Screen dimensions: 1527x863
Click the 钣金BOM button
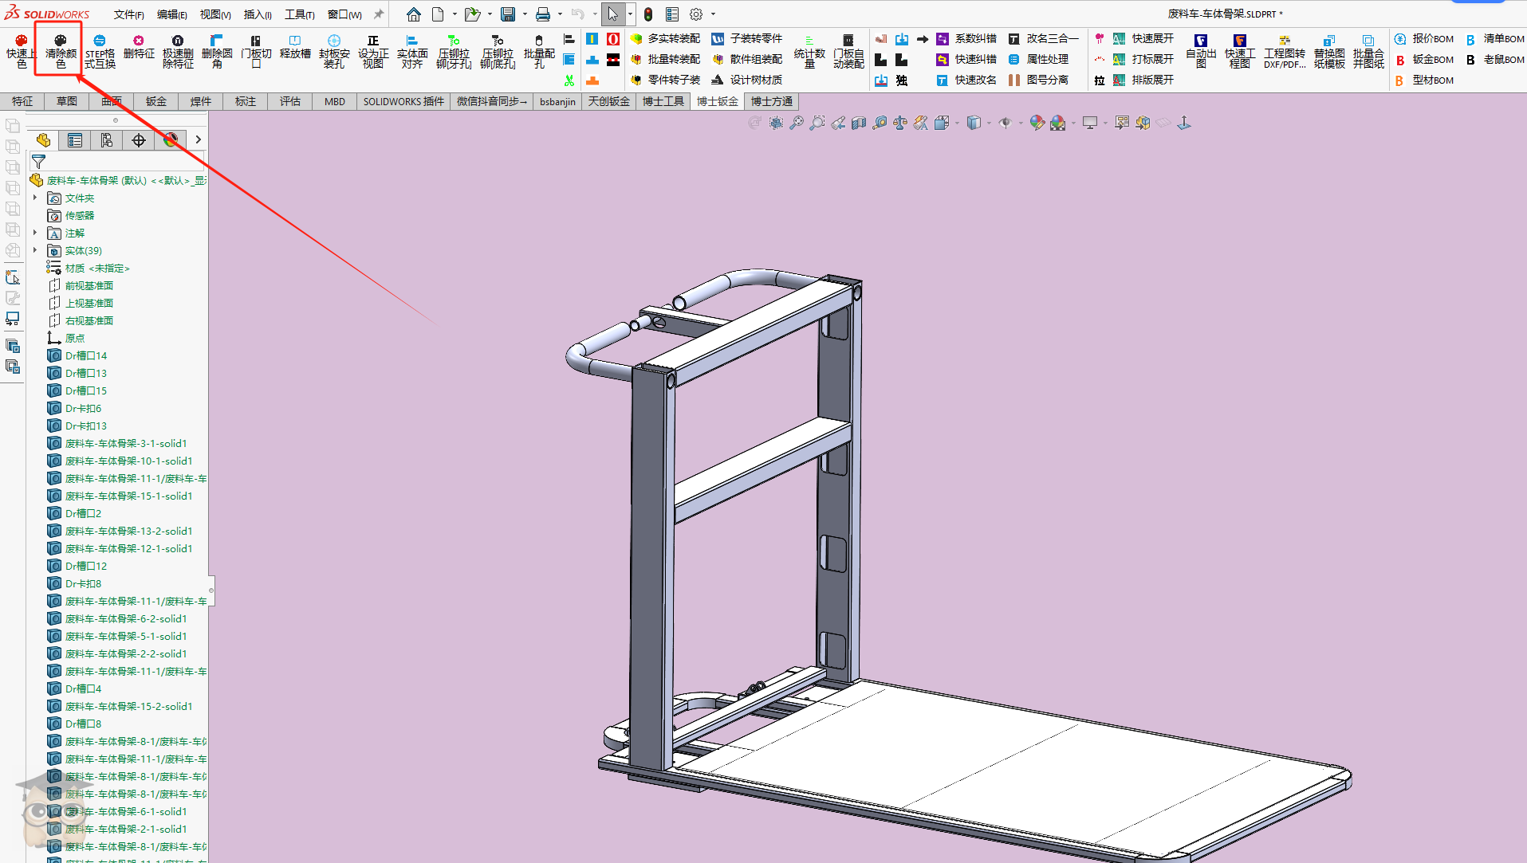[x=1424, y=59]
